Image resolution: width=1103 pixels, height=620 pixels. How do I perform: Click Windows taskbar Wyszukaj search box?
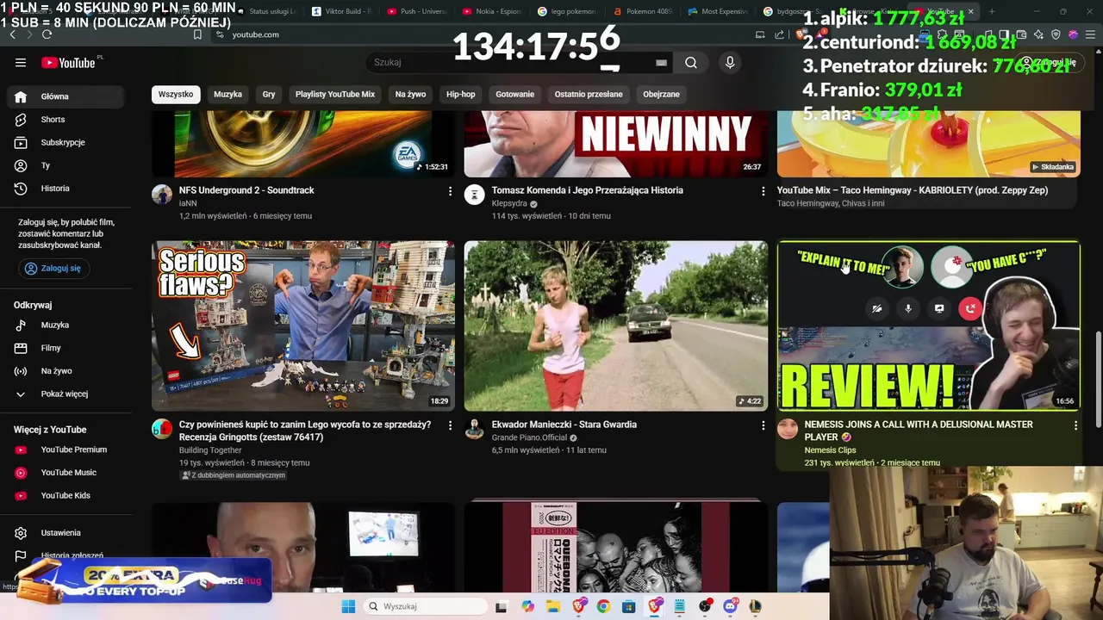[425, 606]
